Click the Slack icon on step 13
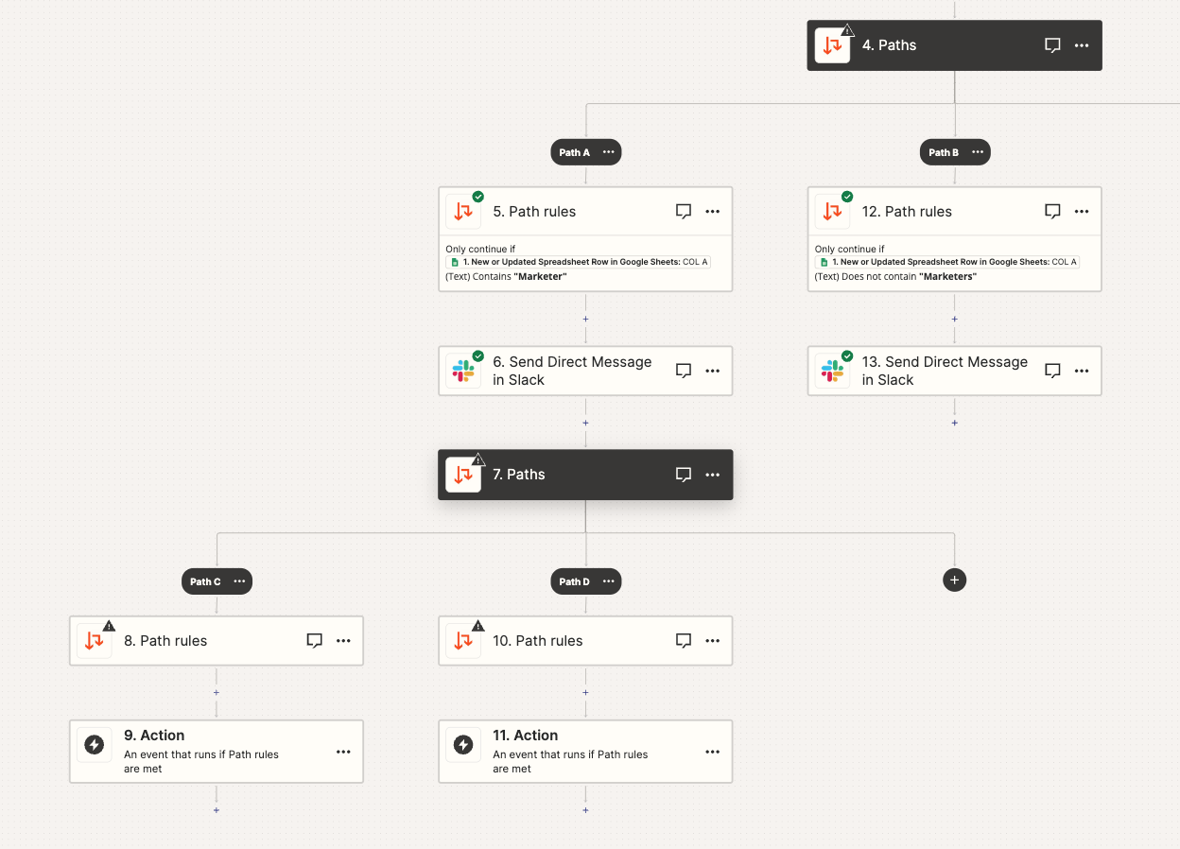The width and height of the screenshot is (1180, 849). [x=832, y=370]
